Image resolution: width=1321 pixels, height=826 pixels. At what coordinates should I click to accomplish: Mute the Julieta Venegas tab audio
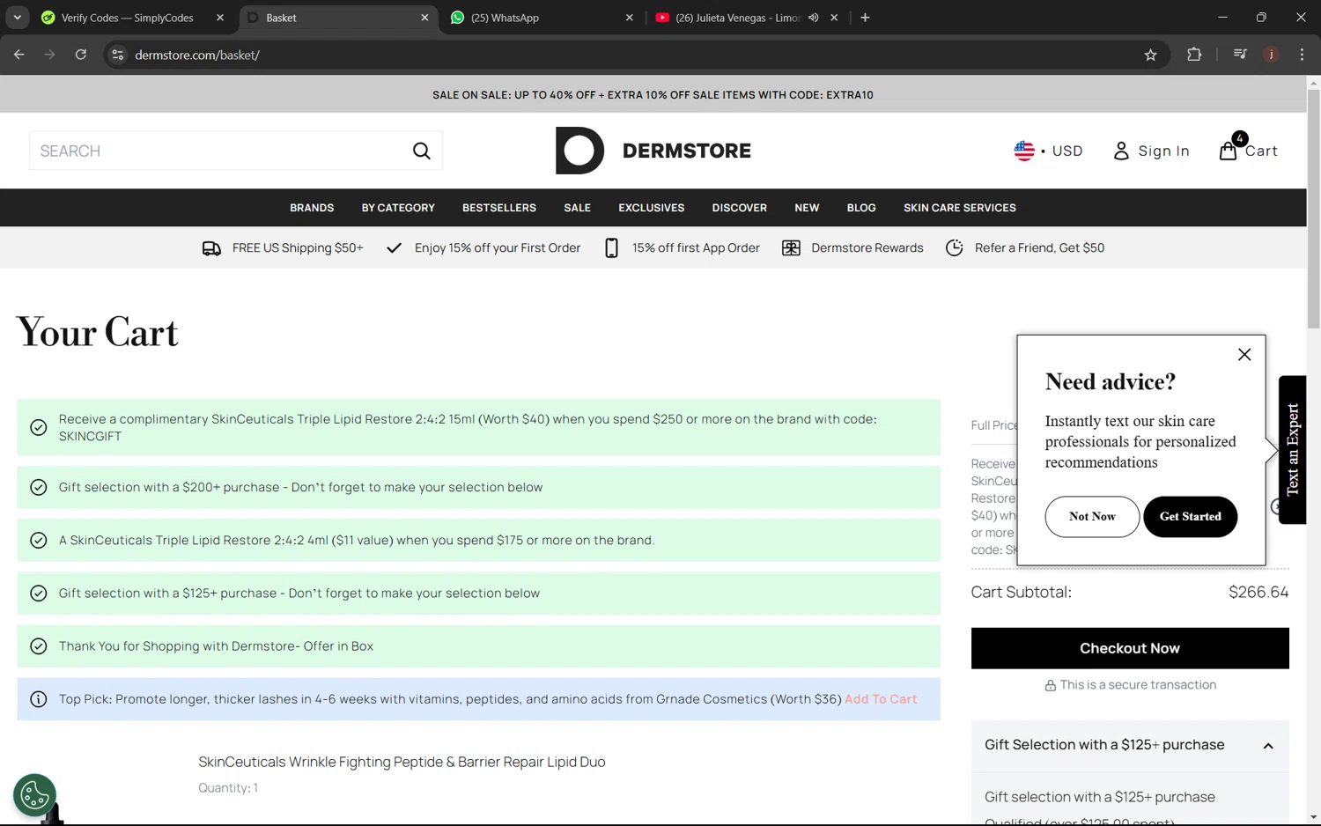814,18
